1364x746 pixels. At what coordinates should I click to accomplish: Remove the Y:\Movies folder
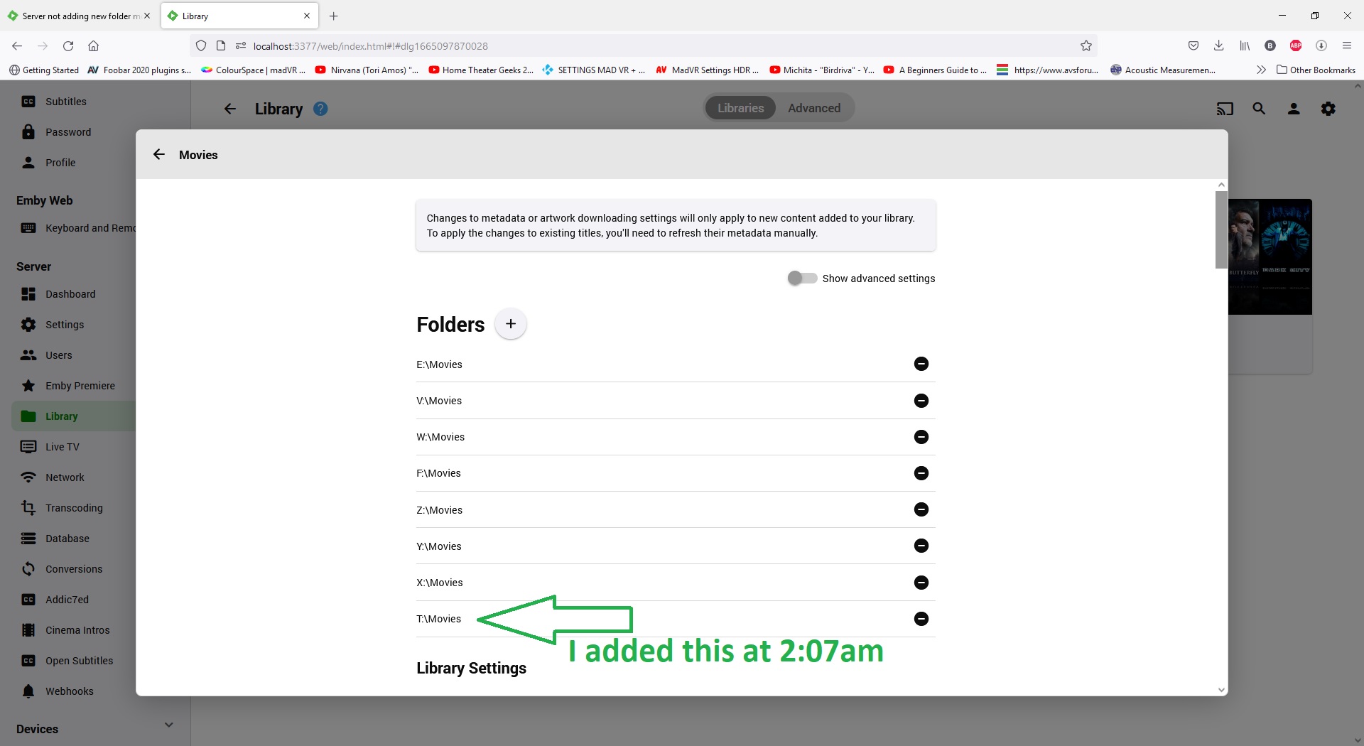pyautogui.click(x=921, y=546)
